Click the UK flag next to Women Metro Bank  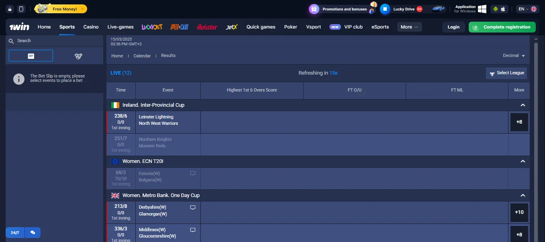(x=115, y=195)
